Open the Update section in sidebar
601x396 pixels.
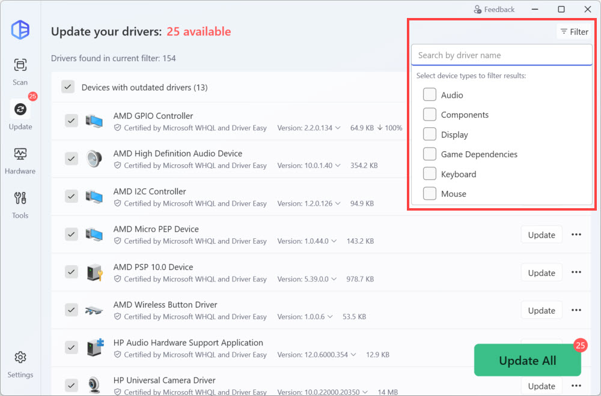click(20, 115)
